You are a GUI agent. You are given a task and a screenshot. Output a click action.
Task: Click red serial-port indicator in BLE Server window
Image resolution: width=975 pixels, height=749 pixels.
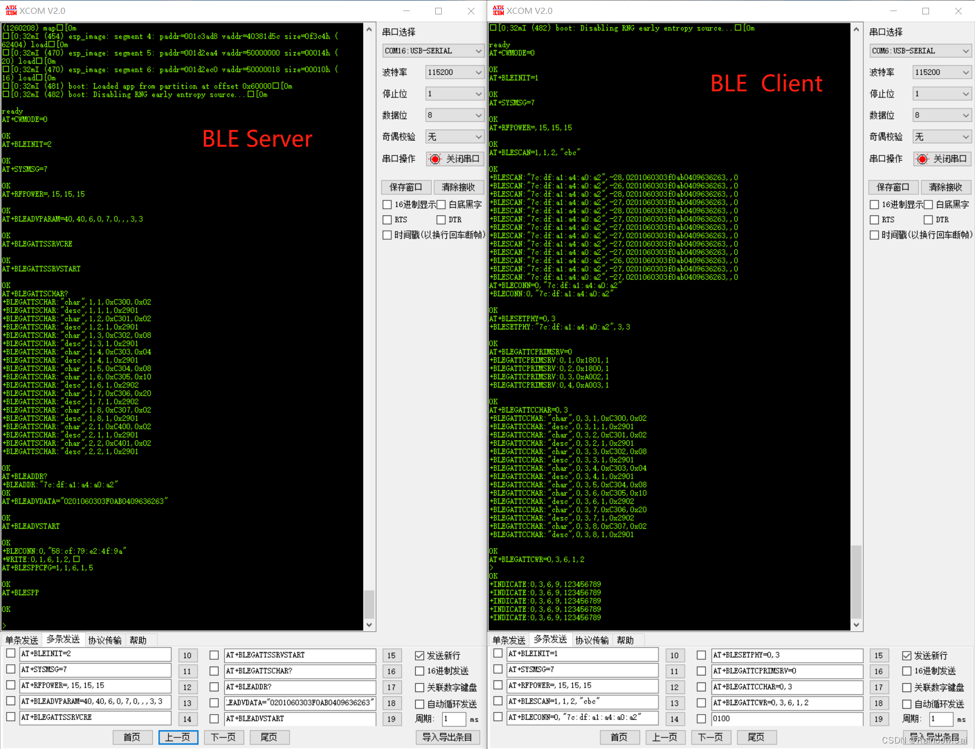(435, 159)
